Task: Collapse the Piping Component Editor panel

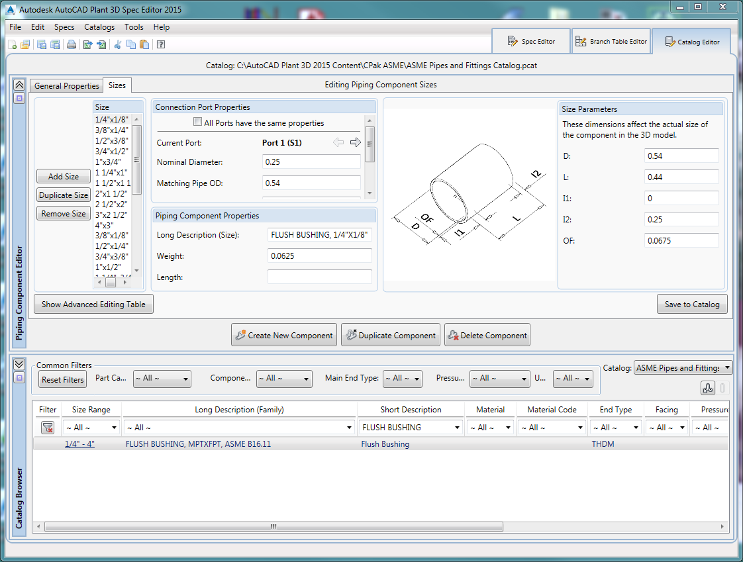Action: click(19, 85)
